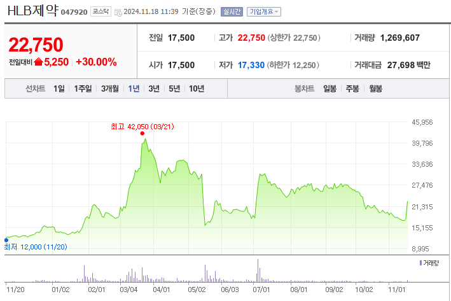Screen dimensions: 451x301
Task: Click the +30.00% change percentage
Action: point(96,62)
